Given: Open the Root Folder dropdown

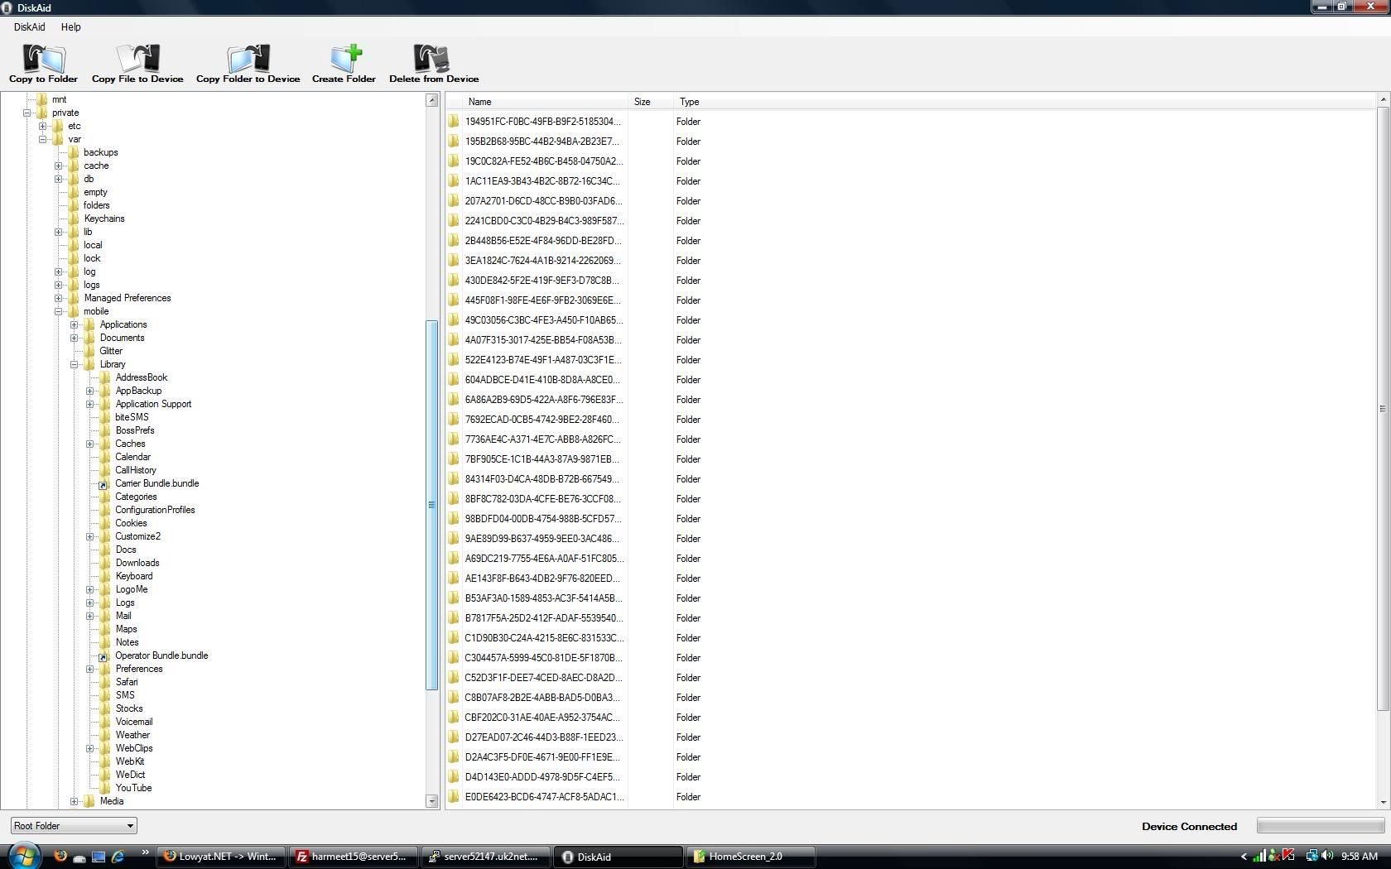Looking at the screenshot, I should tap(74, 826).
